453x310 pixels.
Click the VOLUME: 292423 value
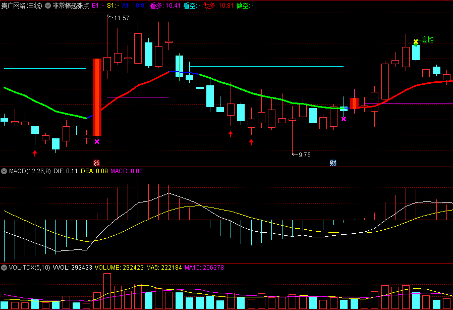119,268
